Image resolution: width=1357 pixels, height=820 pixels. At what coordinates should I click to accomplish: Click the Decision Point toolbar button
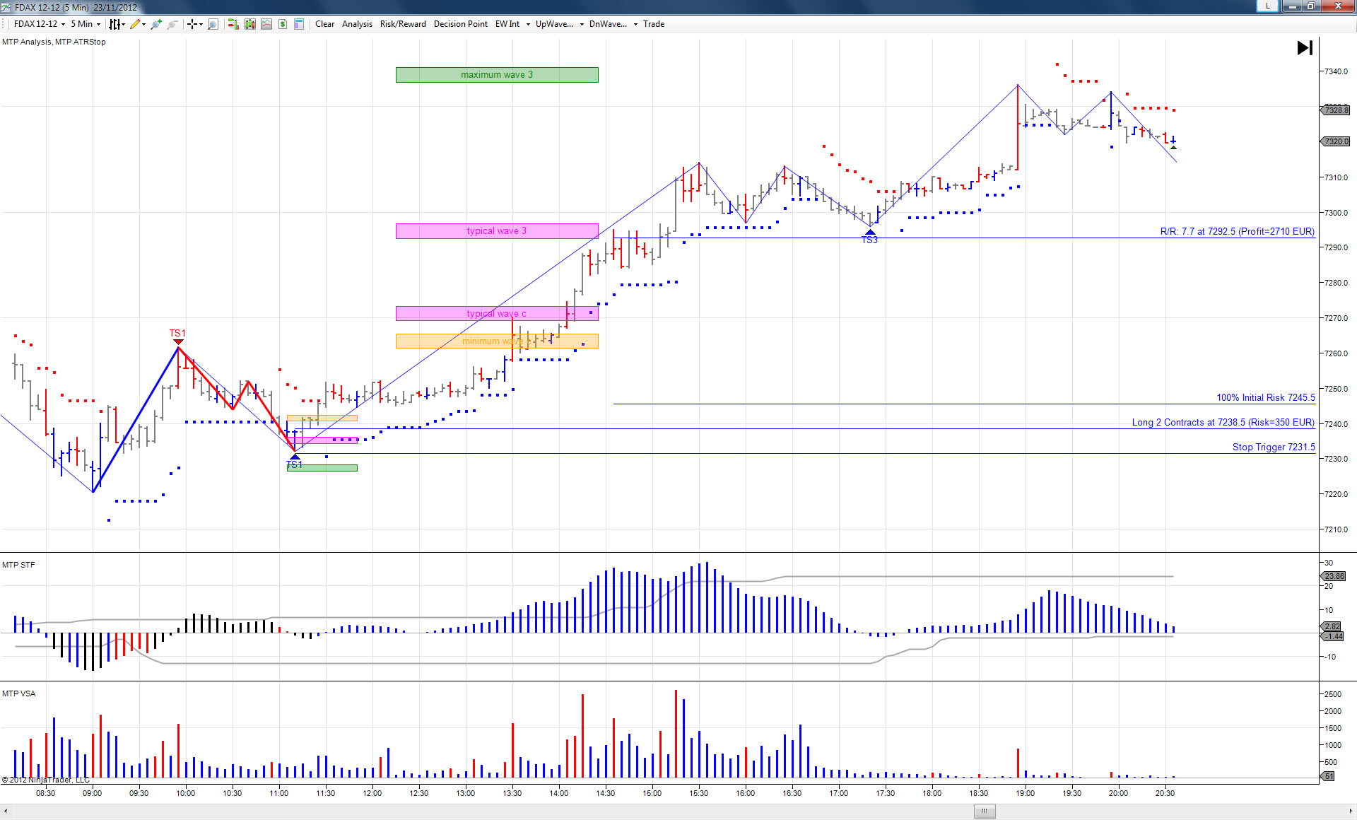pos(461,24)
